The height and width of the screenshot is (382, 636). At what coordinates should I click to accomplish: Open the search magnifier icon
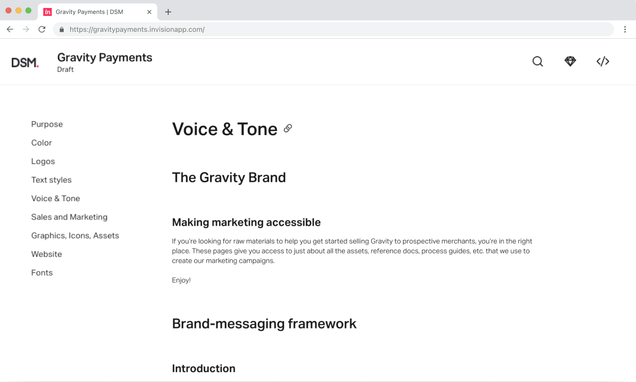click(537, 62)
